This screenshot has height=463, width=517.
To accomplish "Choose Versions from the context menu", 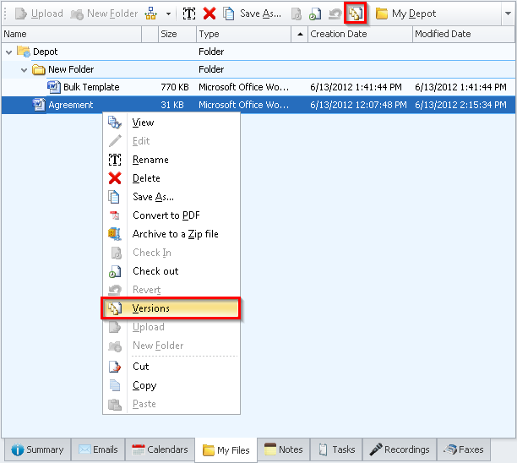I will point(150,308).
